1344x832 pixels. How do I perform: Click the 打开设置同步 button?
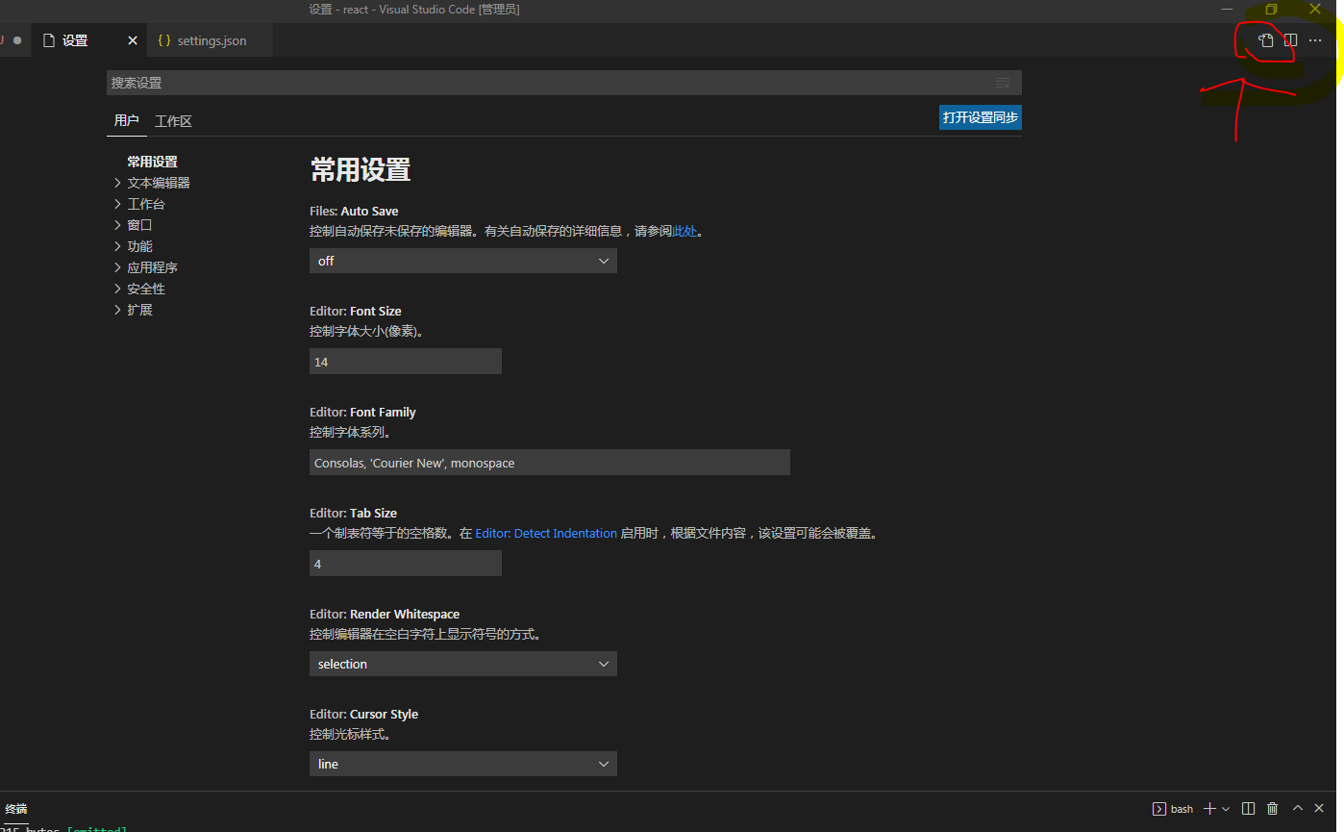(981, 117)
